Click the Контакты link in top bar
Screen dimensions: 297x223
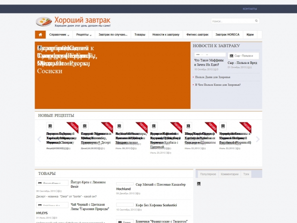[x=250, y=9]
